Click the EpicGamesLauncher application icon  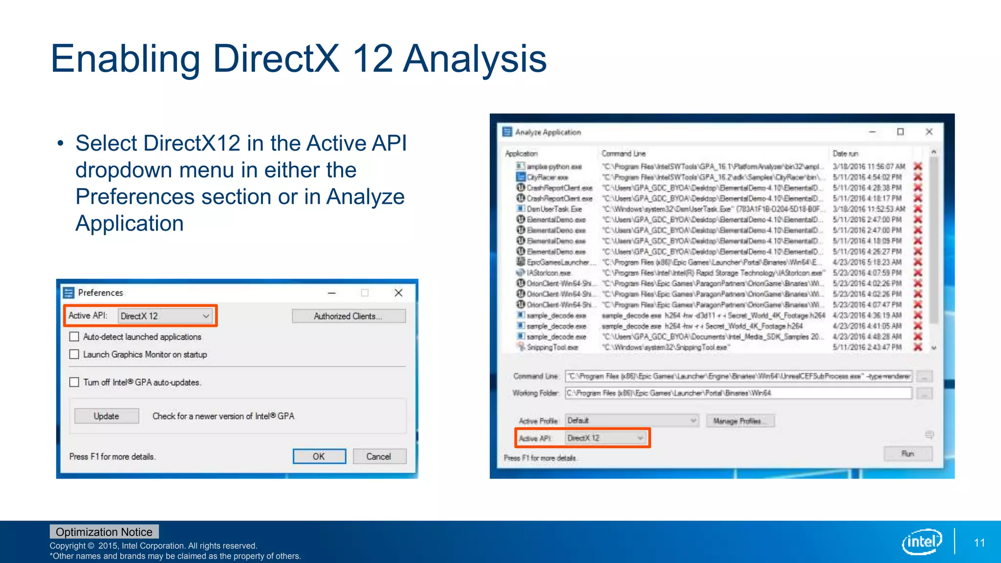[521, 262]
